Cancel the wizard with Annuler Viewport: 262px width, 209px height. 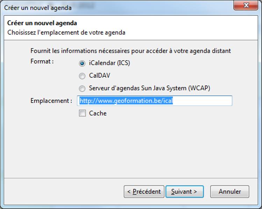[x=230, y=192]
